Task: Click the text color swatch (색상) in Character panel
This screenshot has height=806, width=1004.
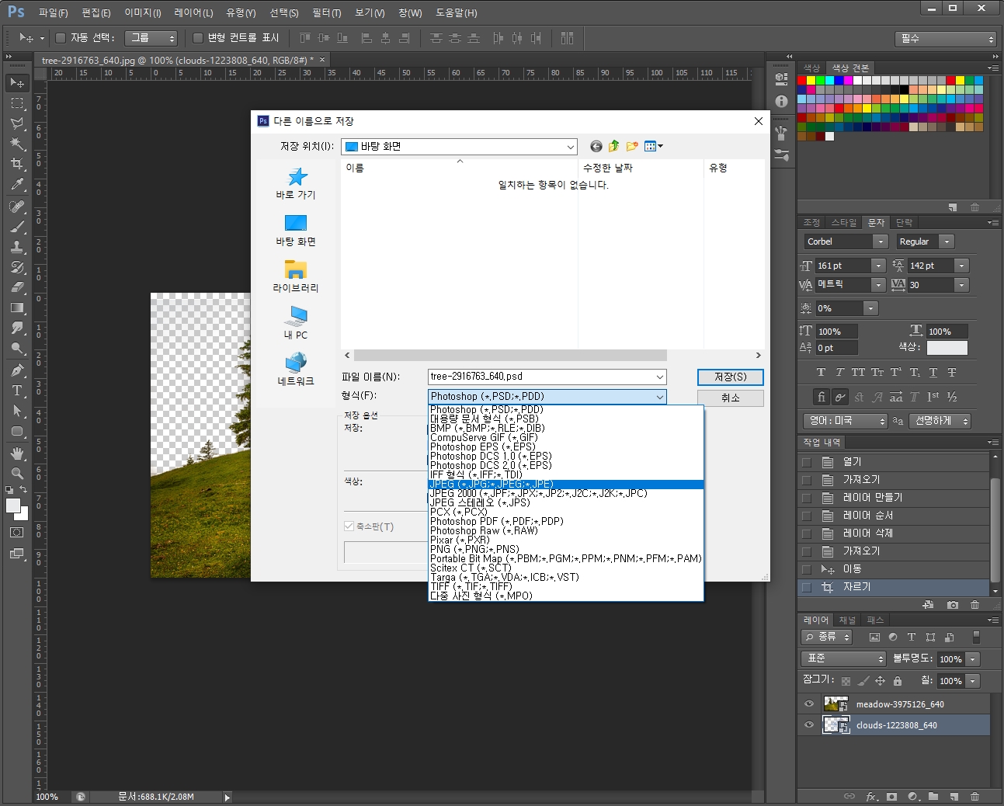Action: coord(947,347)
